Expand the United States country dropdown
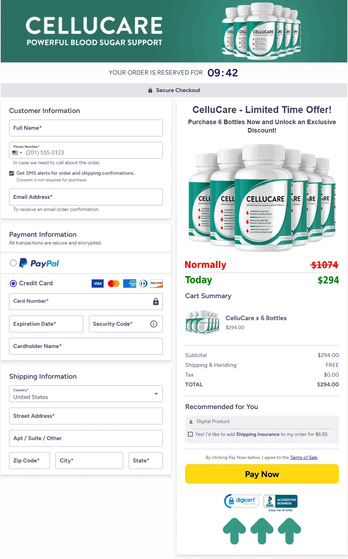The width and height of the screenshot is (348, 559). pos(156,394)
